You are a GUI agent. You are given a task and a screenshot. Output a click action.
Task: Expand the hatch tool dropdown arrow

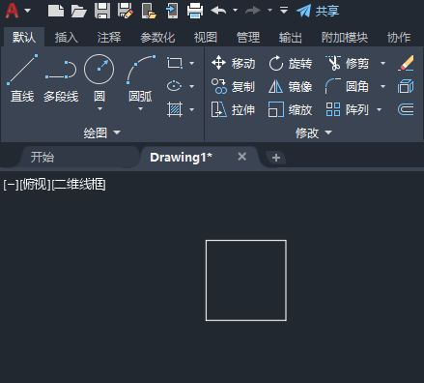pos(192,109)
